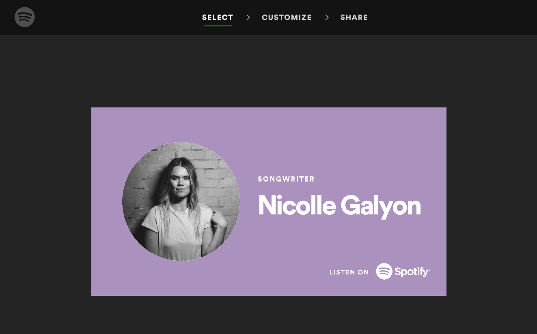Screen dimensions: 537x334
Task: Go to the SELECT step
Action: tap(218, 17)
